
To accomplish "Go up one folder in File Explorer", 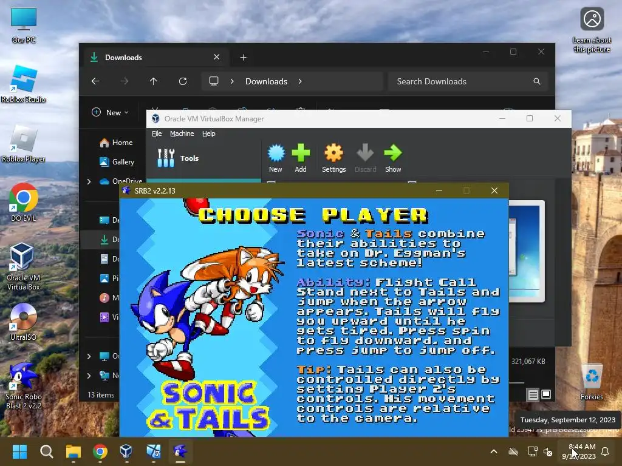I will tap(154, 81).
